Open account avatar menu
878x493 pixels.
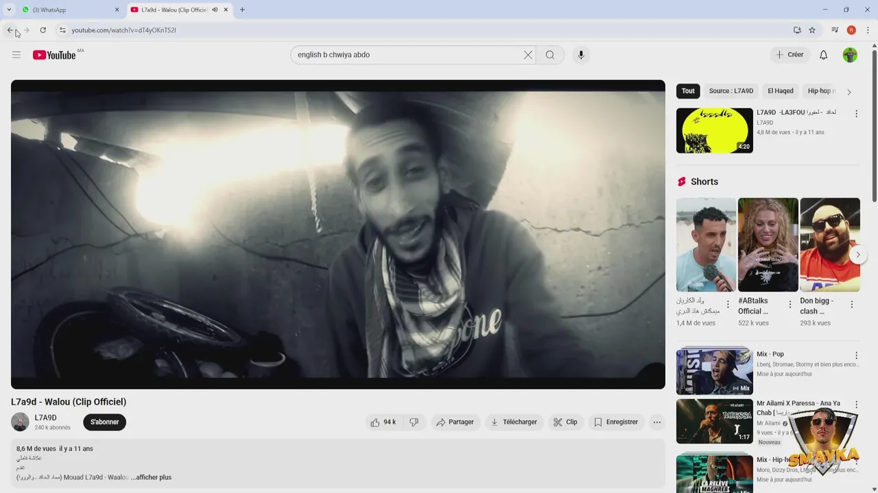point(850,55)
